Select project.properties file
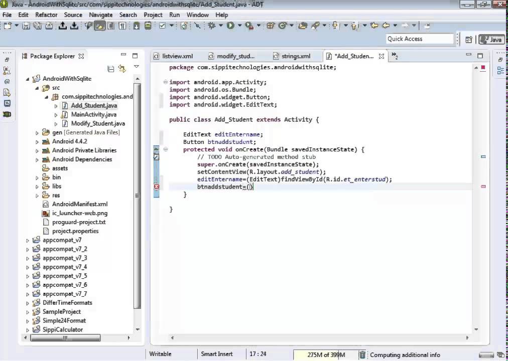The image size is (508, 361). (x=75, y=231)
